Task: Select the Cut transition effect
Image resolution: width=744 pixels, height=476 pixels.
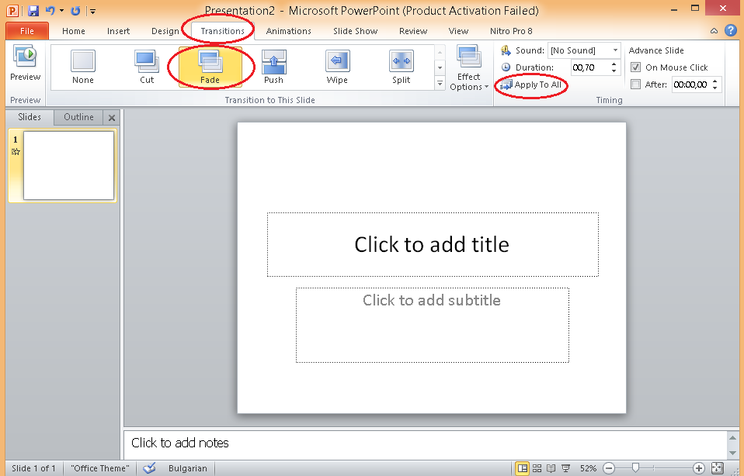Action: (x=147, y=67)
